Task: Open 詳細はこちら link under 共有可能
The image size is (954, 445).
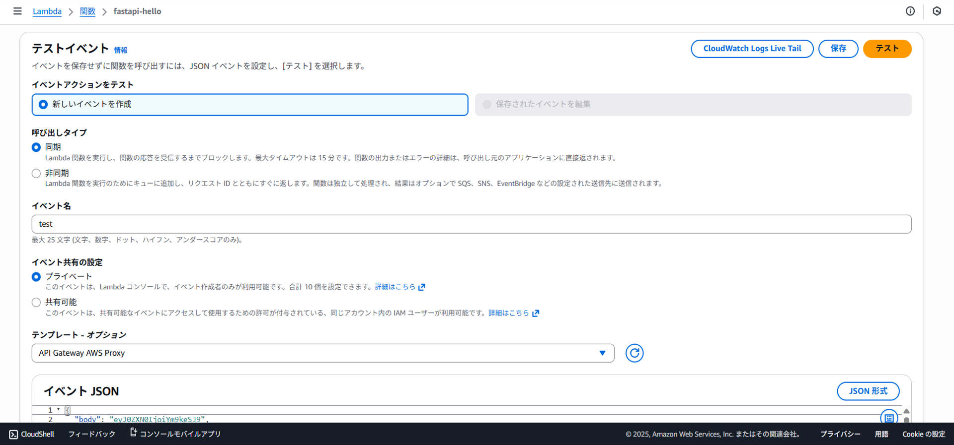Action: [509, 313]
